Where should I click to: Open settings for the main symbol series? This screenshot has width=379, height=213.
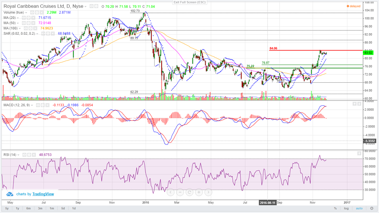tap(96, 6)
